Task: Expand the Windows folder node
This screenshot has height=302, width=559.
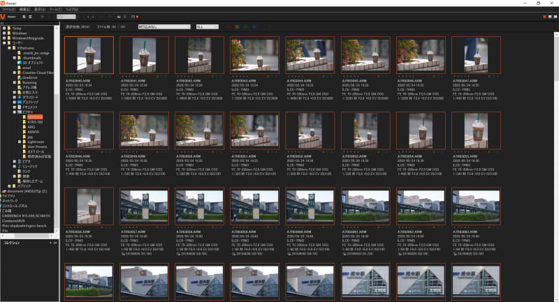Action: point(4,33)
